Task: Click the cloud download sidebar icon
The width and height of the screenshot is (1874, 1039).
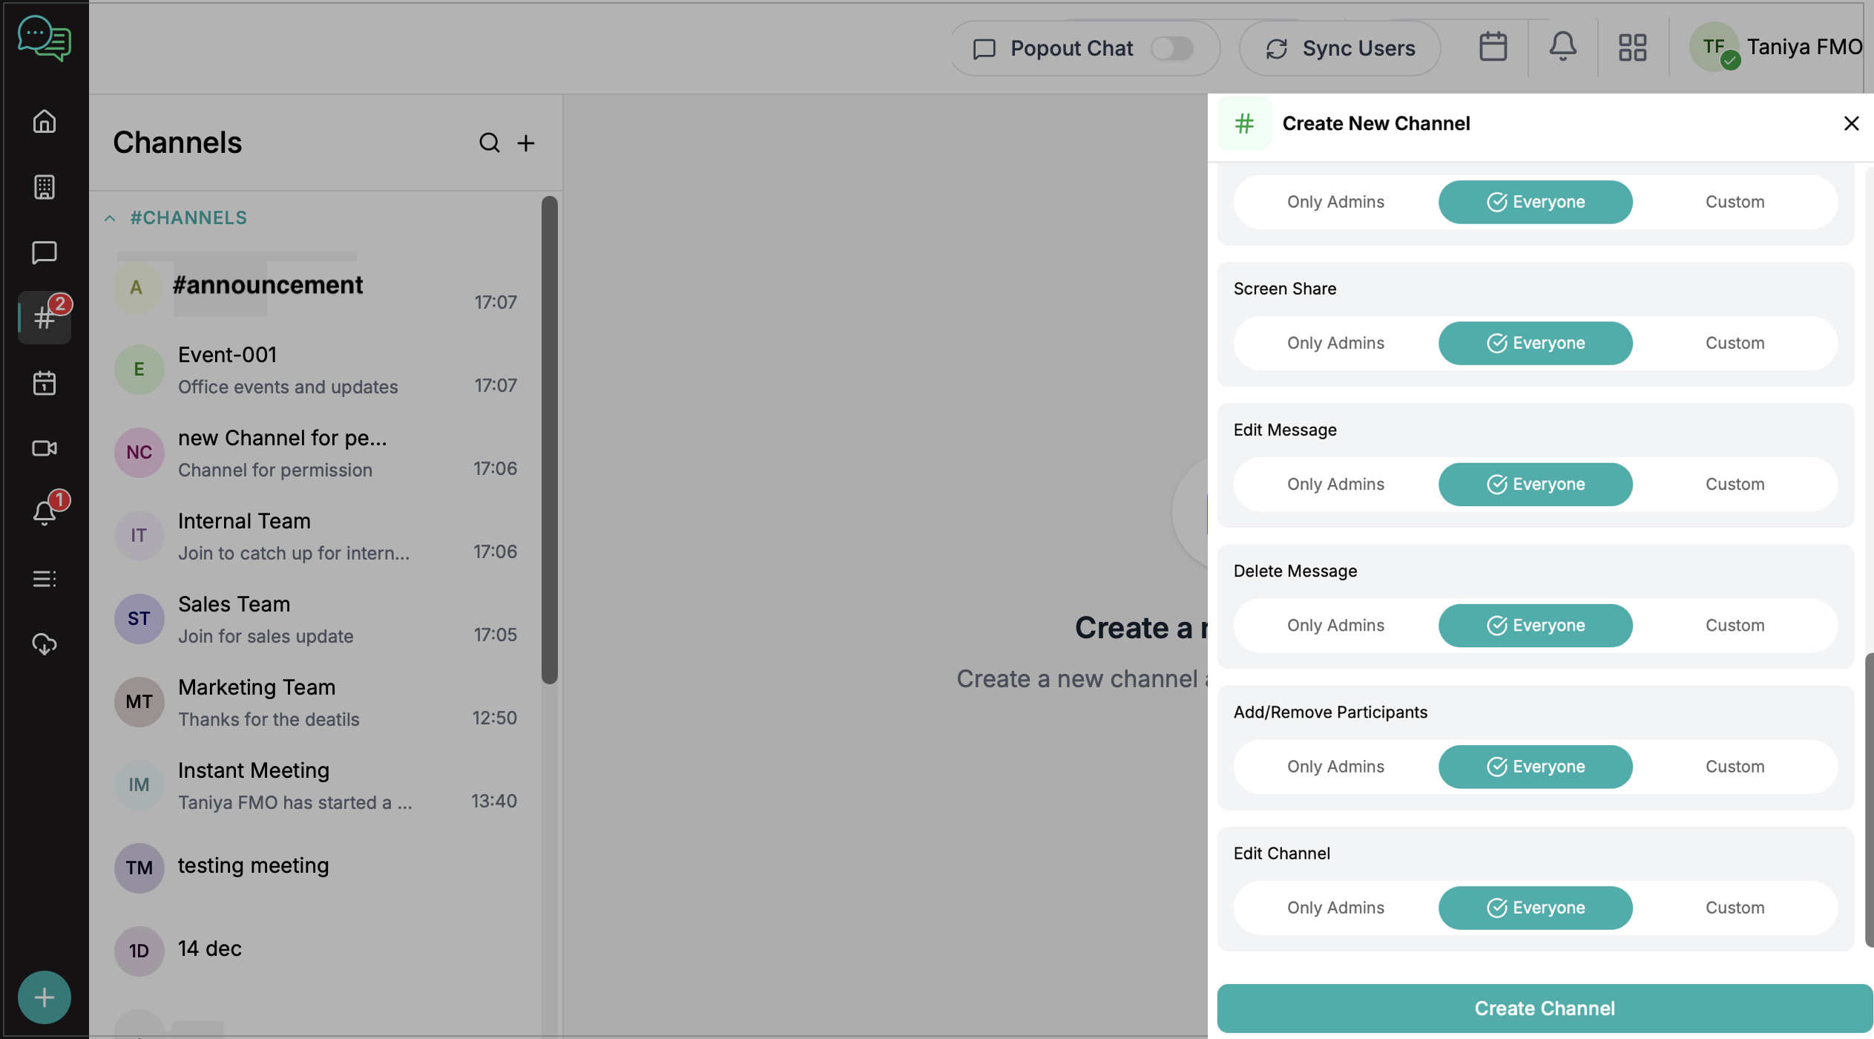Action: (x=45, y=643)
